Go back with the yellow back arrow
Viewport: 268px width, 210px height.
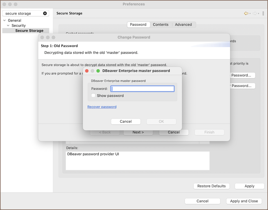click(x=246, y=13)
